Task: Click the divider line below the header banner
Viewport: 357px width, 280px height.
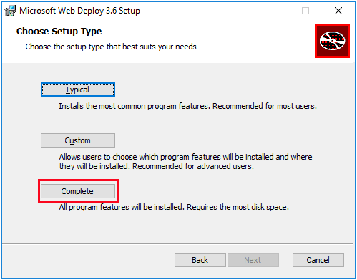Action: 177,62
